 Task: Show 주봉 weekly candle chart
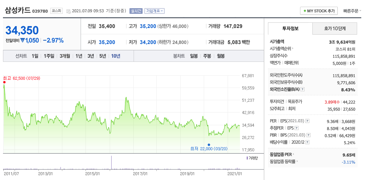(x=207, y=56)
